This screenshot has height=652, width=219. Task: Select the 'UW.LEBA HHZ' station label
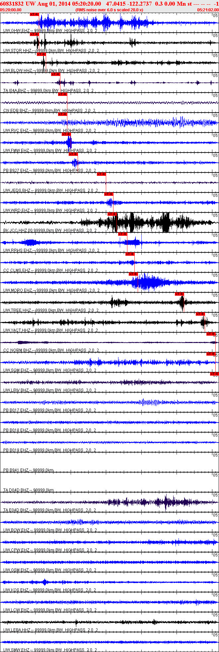17,630
